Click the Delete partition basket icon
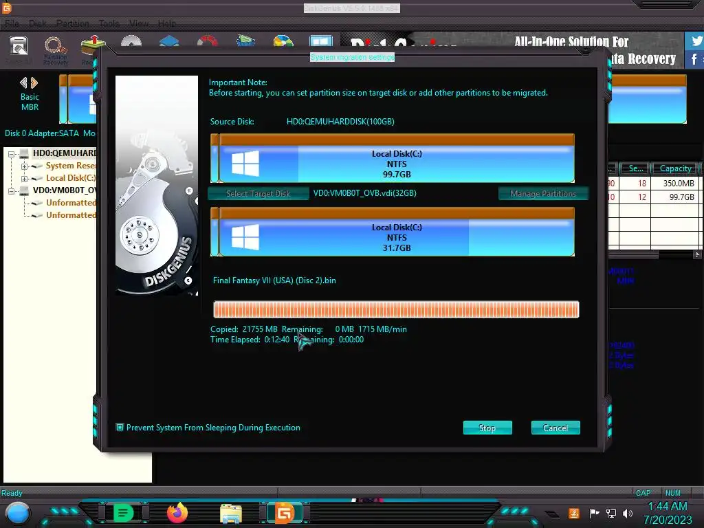Image resolution: width=704 pixels, height=528 pixels. pyautogui.click(x=245, y=41)
